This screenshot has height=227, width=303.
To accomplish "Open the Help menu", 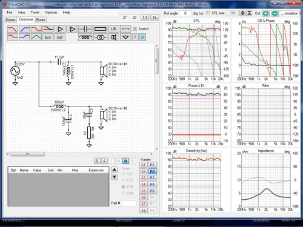I will click(67, 12).
